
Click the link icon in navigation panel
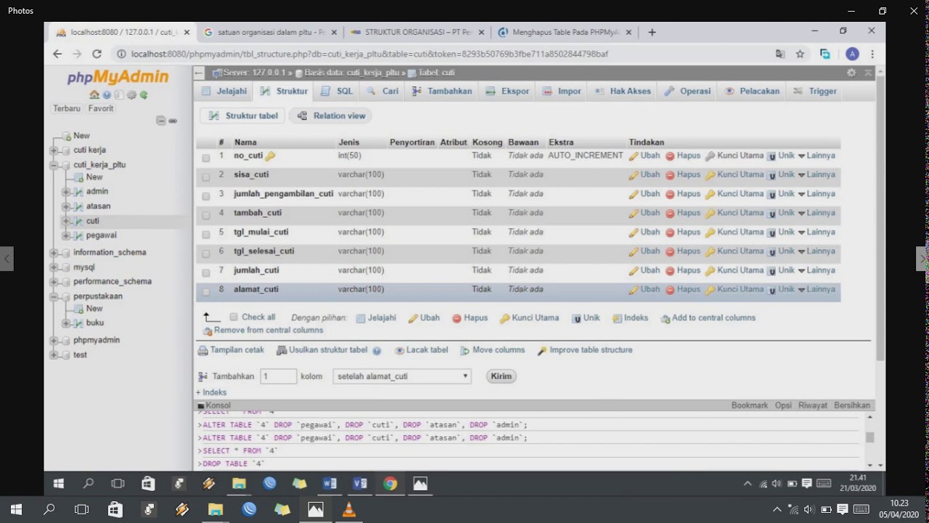coord(173,121)
